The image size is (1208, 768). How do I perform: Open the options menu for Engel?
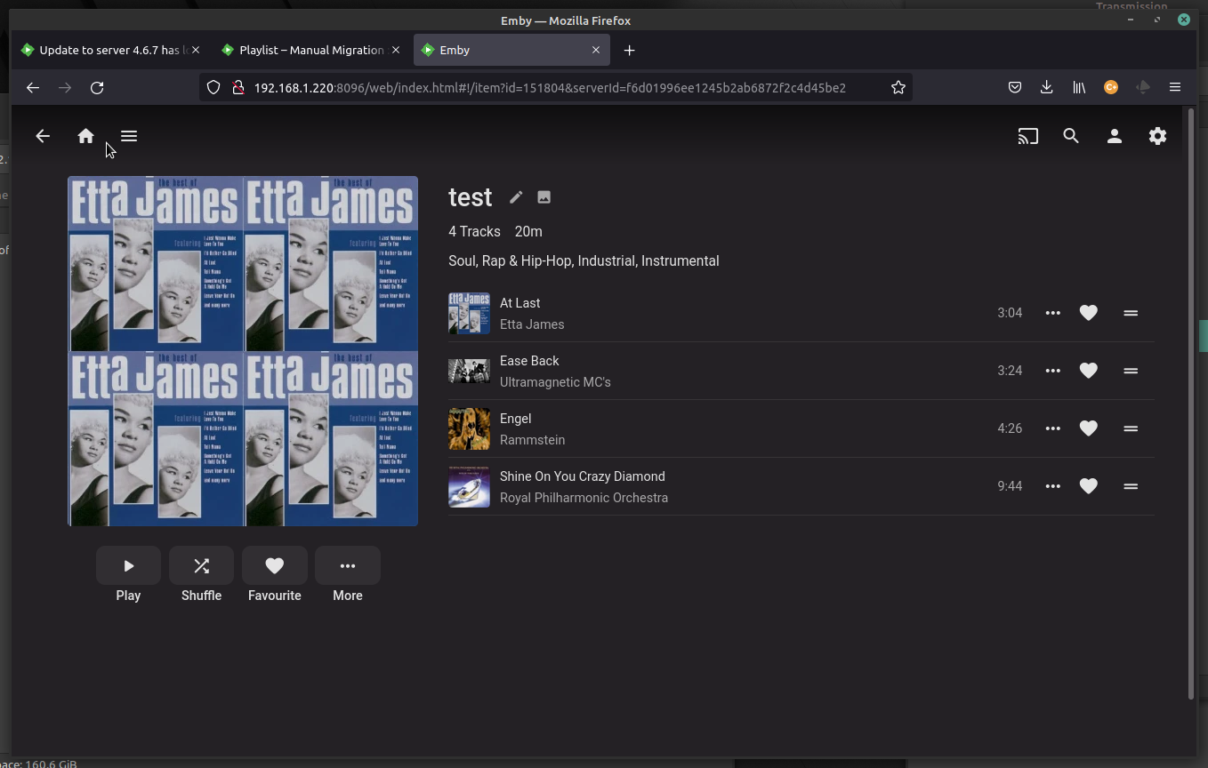pyautogui.click(x=1053, y=428)
